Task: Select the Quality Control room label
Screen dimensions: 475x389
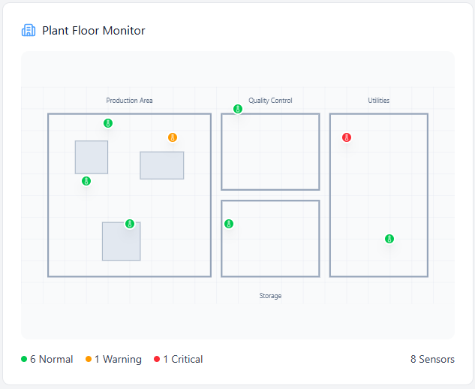Action: [x=270, y=101]
